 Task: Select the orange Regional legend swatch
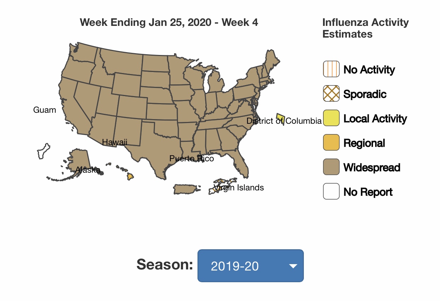click(331, 143)
